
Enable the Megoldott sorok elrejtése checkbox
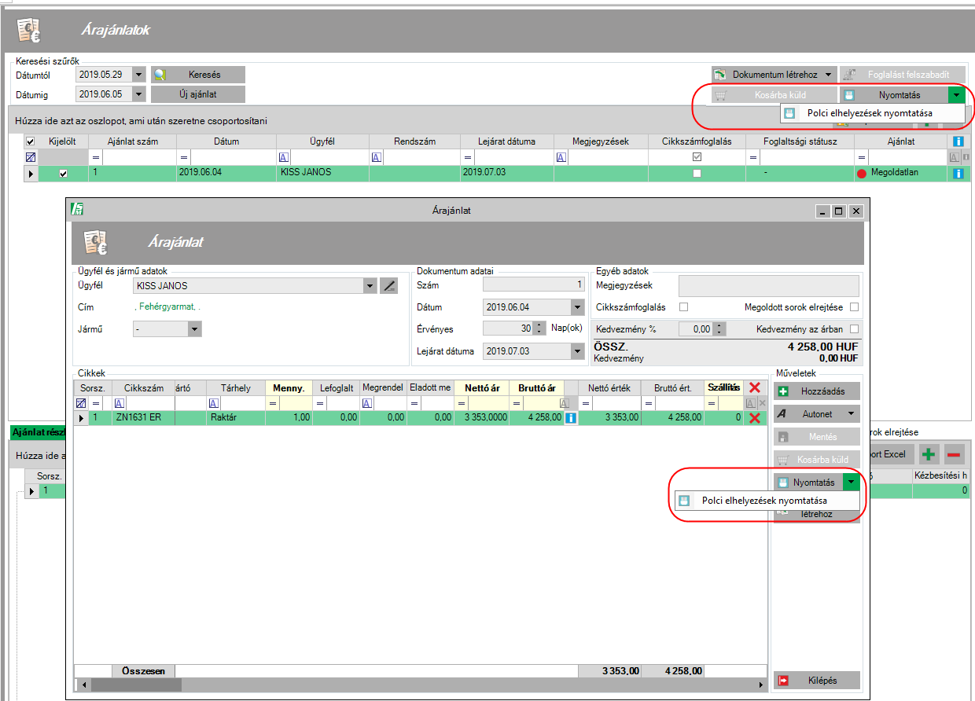(x=854, y=307)
